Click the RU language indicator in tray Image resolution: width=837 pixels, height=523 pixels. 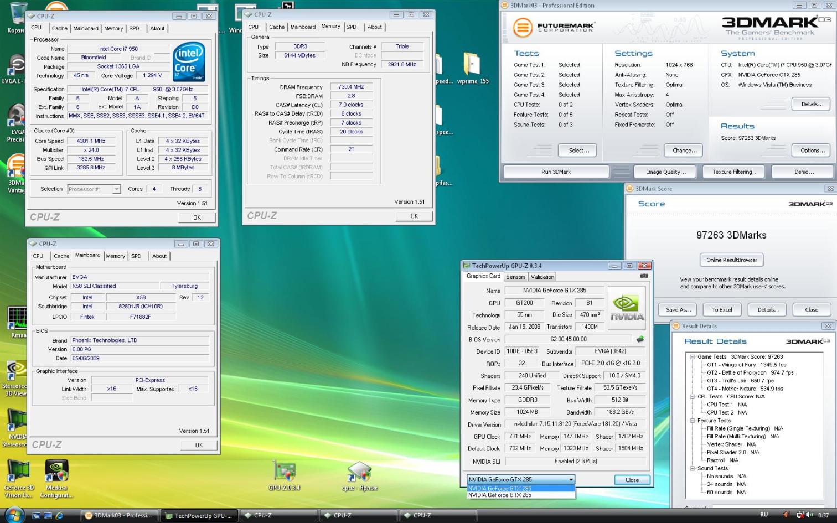(764, 515)
